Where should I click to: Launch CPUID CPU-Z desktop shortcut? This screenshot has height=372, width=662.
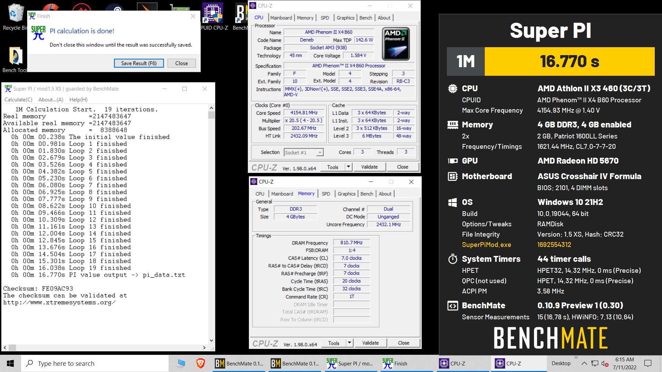tap(214, 17)
